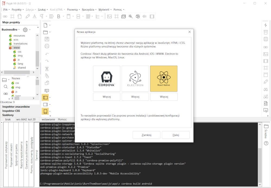Click the save floppy disk icon
Viewport: 271px width, 188px height.
tap(47, 39)
